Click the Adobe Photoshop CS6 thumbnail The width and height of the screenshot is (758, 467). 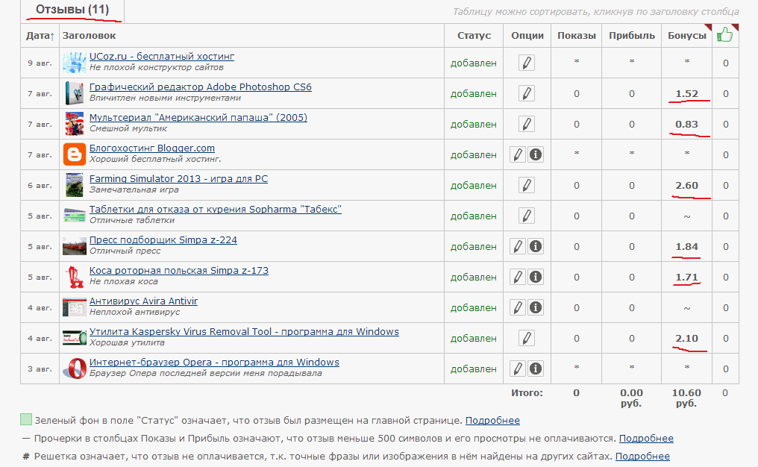point(75,93)
